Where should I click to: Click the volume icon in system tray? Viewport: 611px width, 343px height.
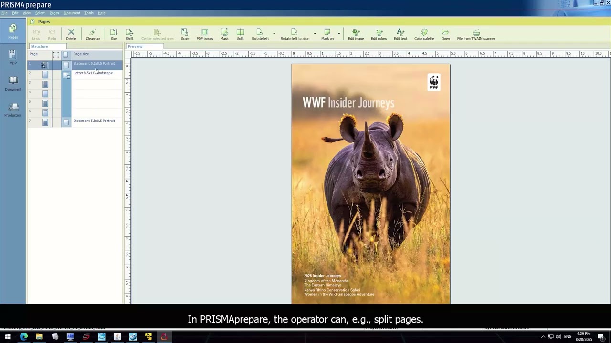coord(558,337)
